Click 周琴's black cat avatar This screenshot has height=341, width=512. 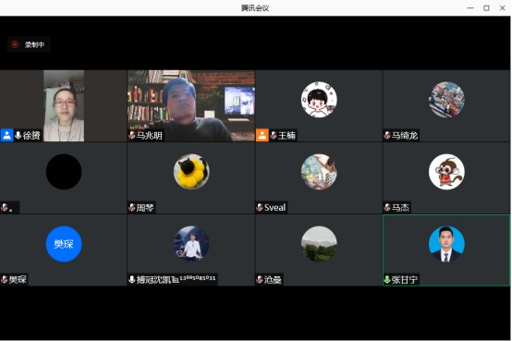pyautogui.click(x=191, y=172)
